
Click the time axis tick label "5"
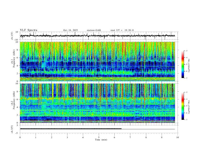(99, 137)
